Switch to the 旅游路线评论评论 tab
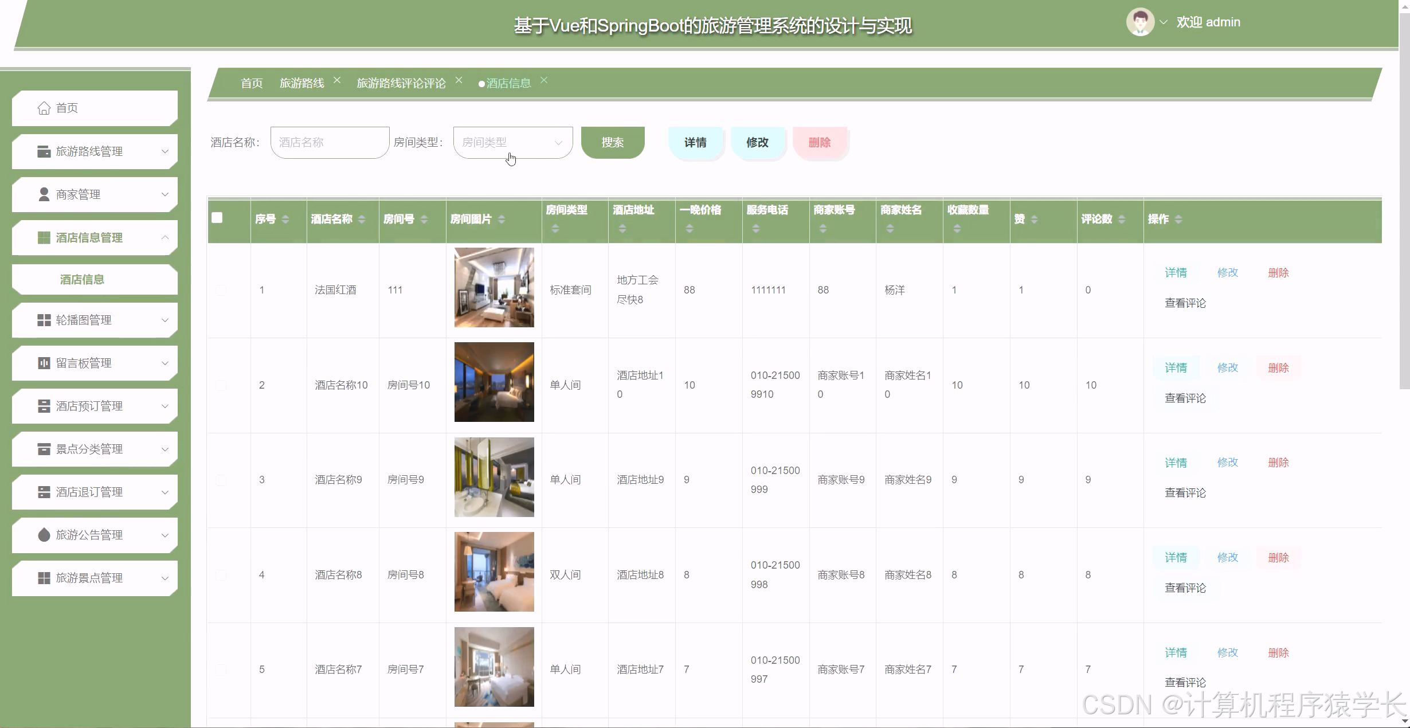The width and height of the screenshot is (1410, 728). coord(401,83)
